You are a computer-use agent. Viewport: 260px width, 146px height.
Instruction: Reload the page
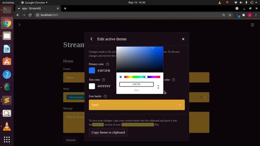click(30, 15)
